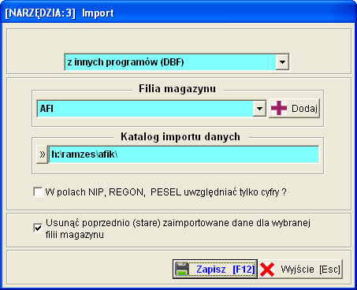Click the import directory path field

(184, 154)
